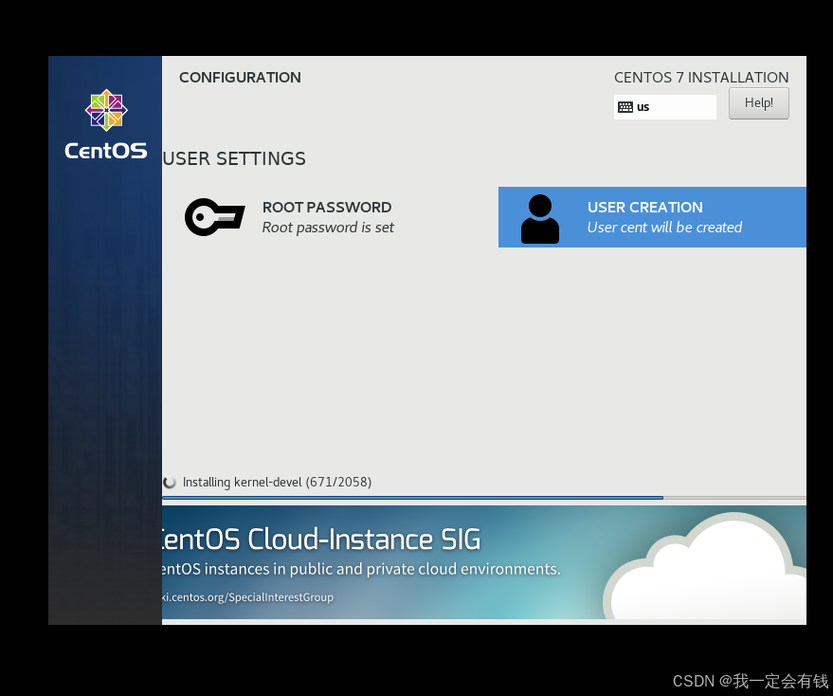Click the SpecialInterestGroup wiki link text

[247, 597]
